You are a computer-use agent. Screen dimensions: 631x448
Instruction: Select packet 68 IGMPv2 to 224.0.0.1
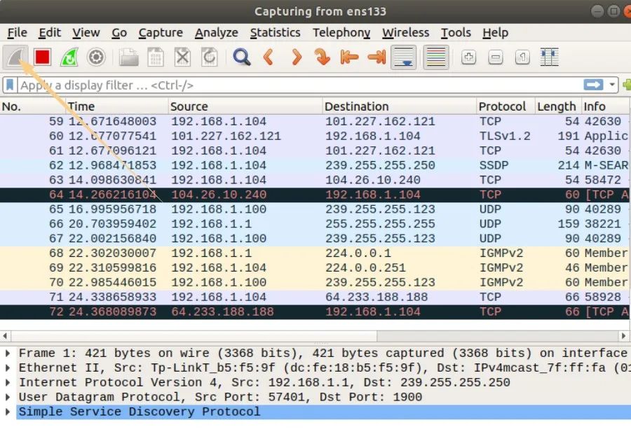(314, 253)
